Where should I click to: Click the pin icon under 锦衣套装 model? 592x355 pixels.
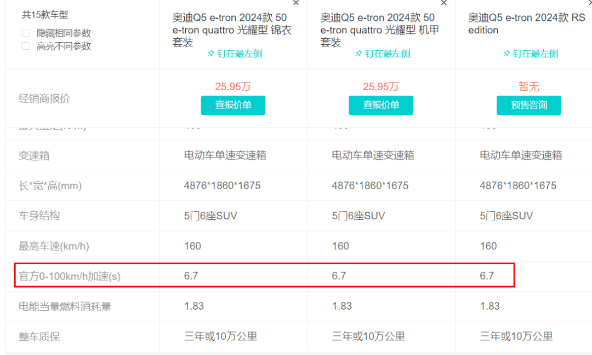pos(211,54)
